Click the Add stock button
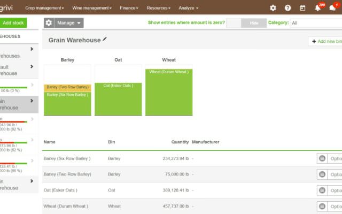The width and height of the screenshot is (342, 214). [13, 22]
